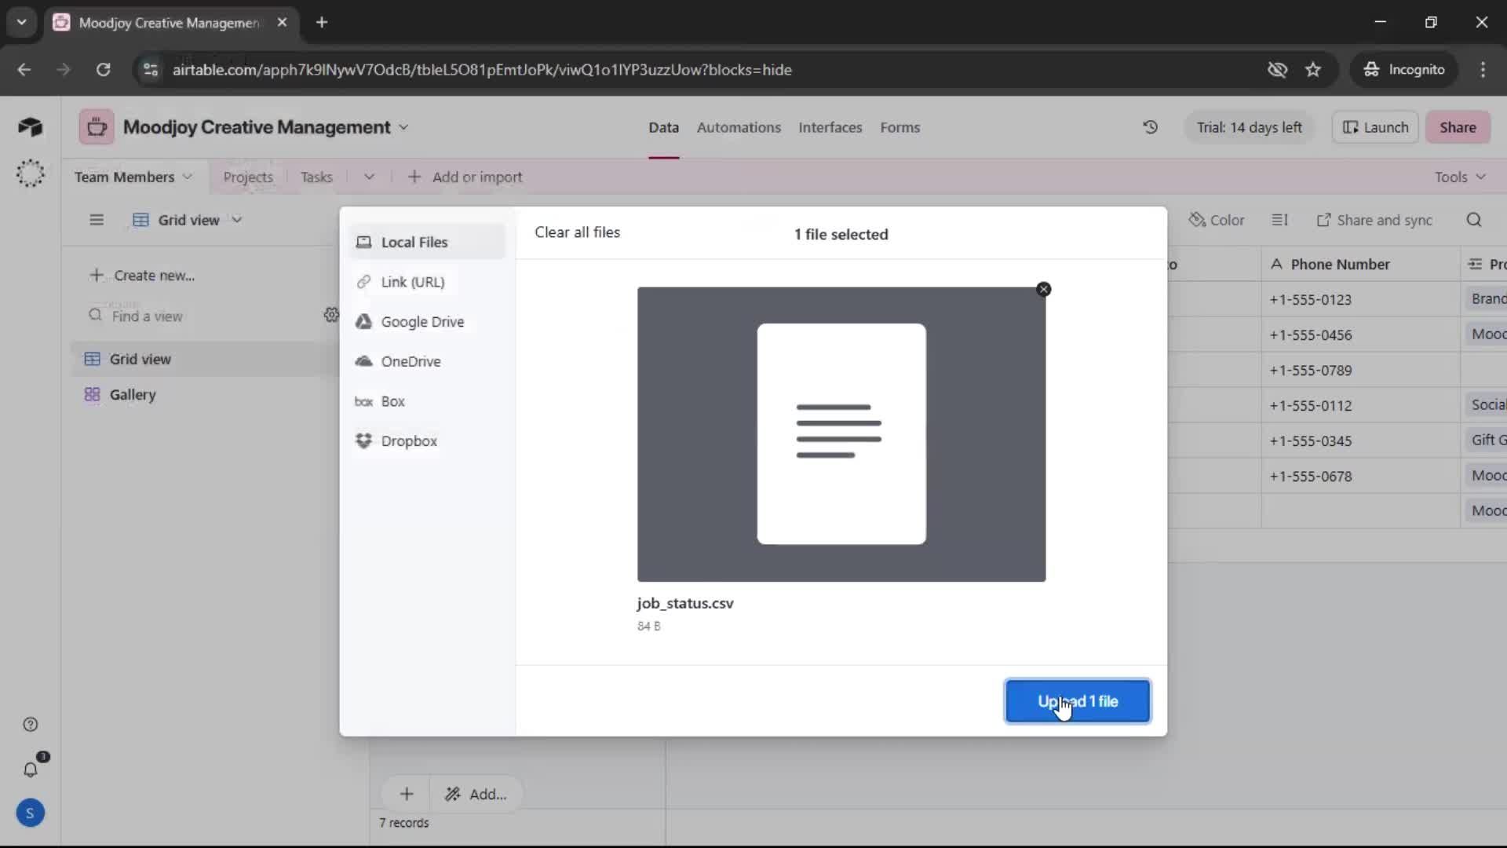The image size is (1507, 848).
Task: Click Incognito profile indicator
Action: click(x=1403, y=69)
